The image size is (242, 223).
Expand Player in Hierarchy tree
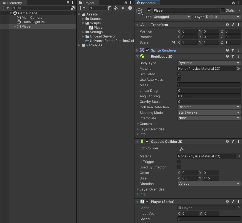[15, 26]
